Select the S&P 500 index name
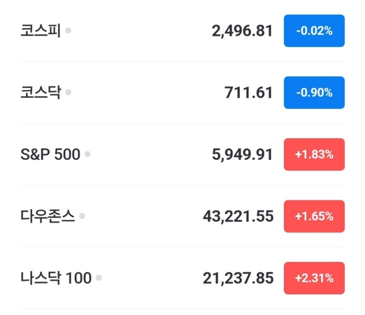This screenshot has height=315, width=365. pos(50,154)
